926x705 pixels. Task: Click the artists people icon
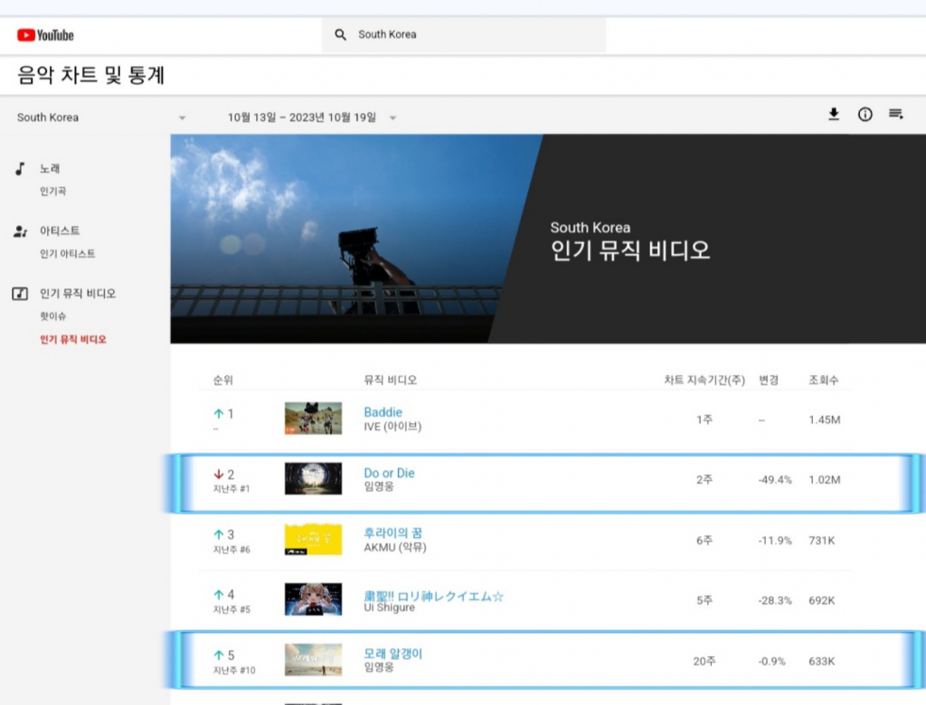(20, 231)
